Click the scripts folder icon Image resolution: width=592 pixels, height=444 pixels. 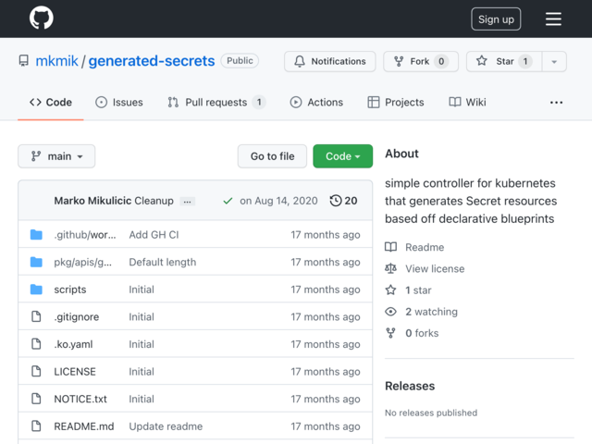click(x=36, y=290)
